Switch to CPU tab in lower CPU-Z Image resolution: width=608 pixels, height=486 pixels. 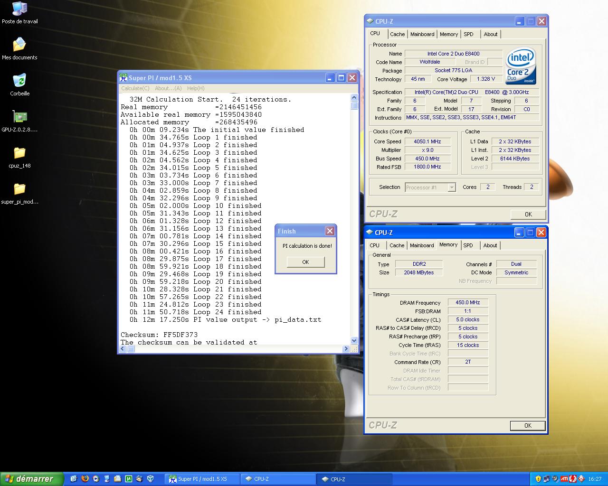(x=375, y=245)
